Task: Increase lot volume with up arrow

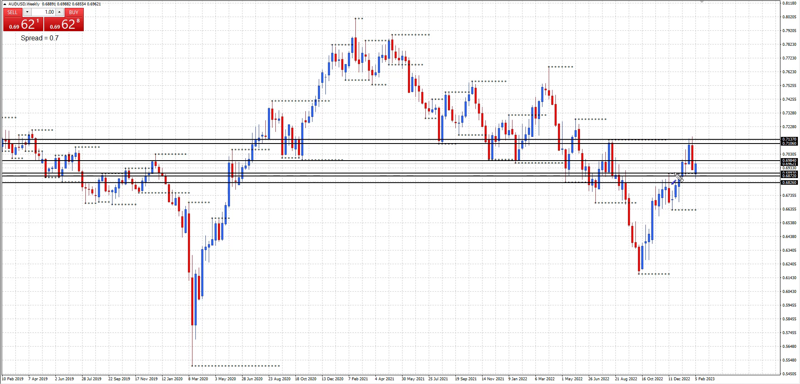Action: click(59, 12)
